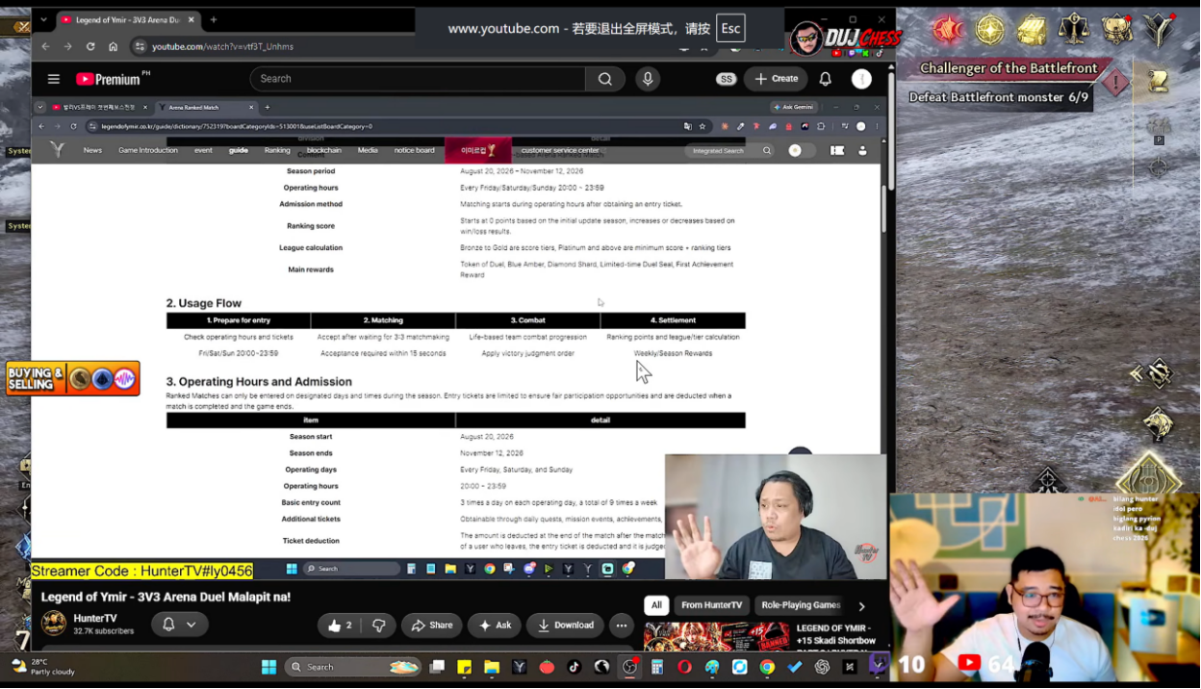
Task: Show next category chips with right arrow
Action: [861, 606]
